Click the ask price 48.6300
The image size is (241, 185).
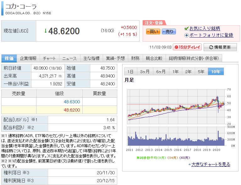click(72, 102)
